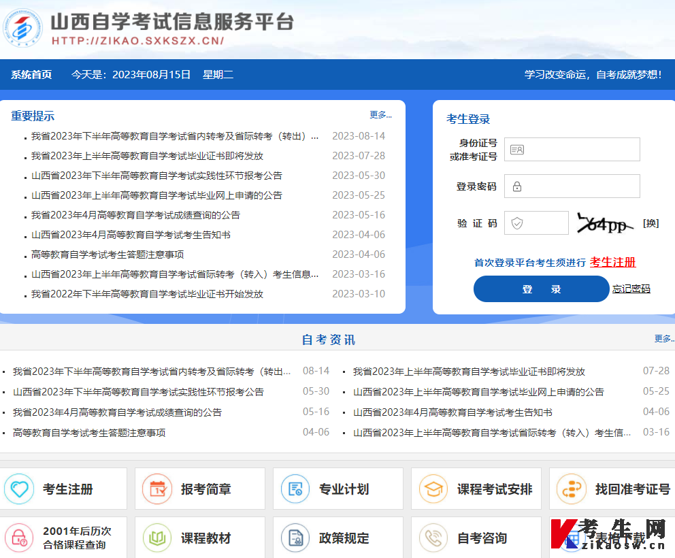Open 自考资讯 省际转考(转入) dated 03-16
This screenshot has width=675, height=558.
(492, 433)
